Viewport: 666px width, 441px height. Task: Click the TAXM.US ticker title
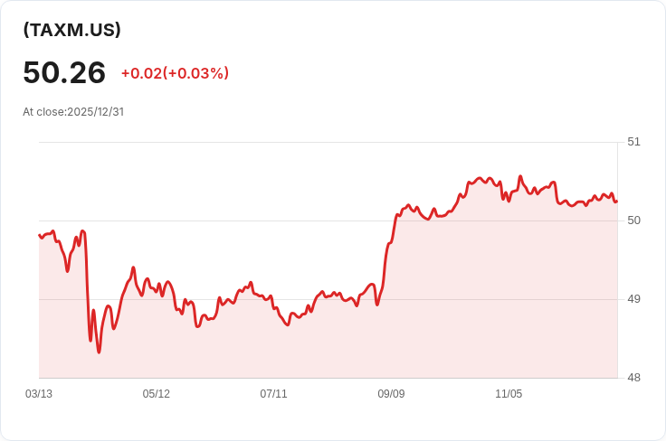pos(71,30)
